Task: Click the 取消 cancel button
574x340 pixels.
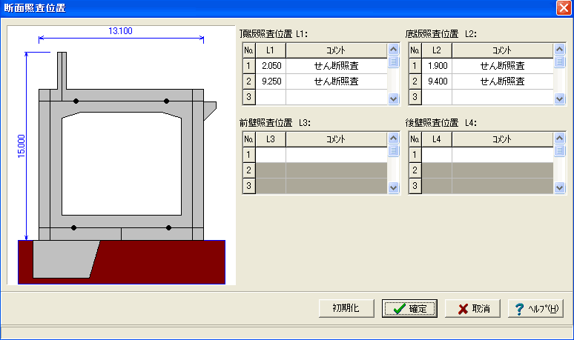Action: [472, 309]
